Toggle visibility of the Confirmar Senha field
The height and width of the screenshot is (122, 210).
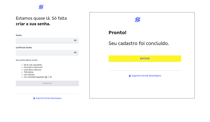(75, 52)
